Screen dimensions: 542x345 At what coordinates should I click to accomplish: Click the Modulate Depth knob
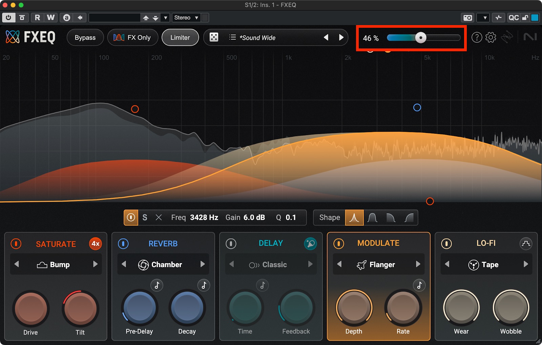point(354,308)
